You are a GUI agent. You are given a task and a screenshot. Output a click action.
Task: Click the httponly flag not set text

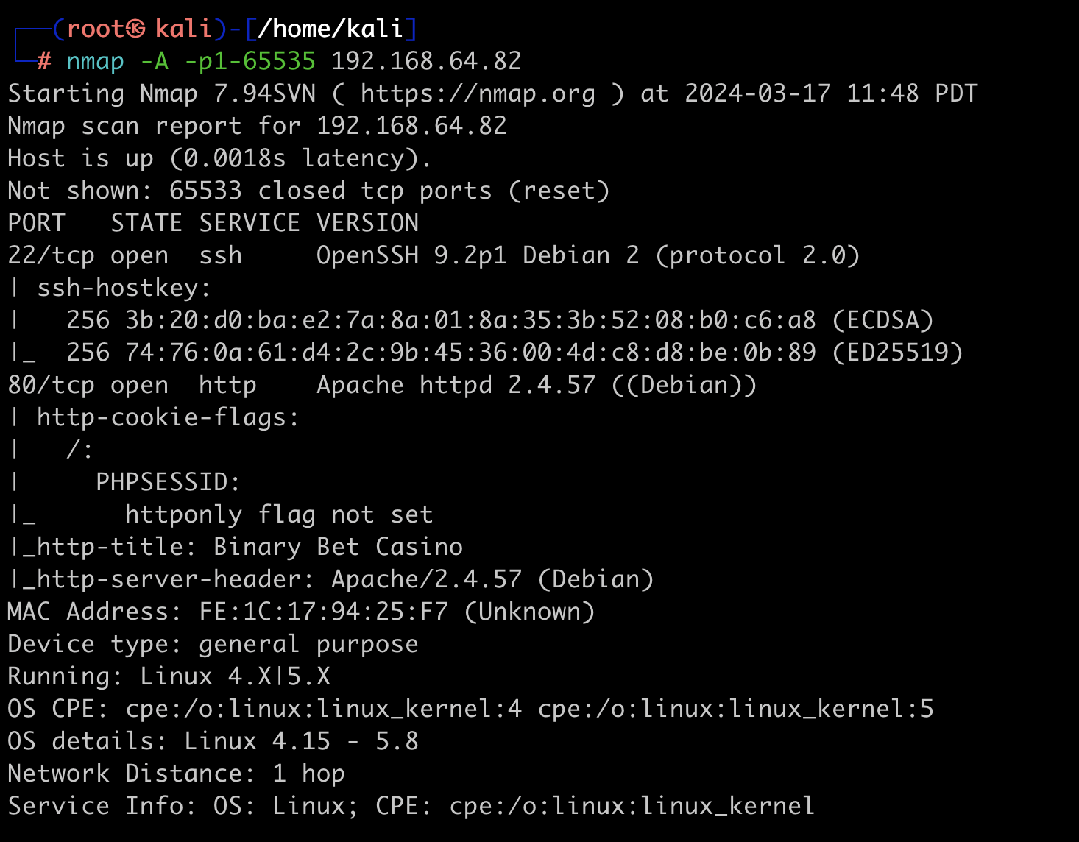[x=279, y=514]
